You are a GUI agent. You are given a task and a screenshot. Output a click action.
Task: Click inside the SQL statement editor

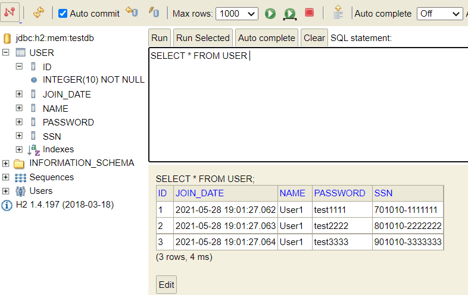308,105
